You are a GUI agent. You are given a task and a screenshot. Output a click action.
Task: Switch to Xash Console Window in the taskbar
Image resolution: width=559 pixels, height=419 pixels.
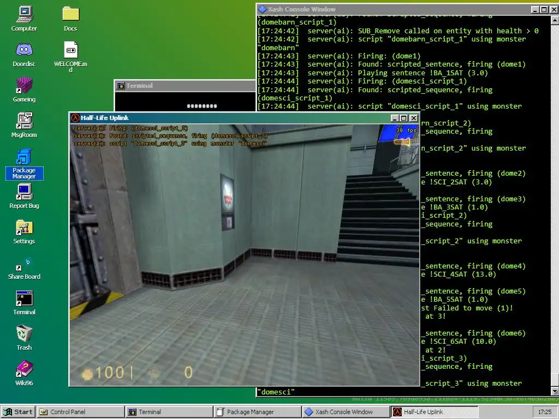point(346,412)
